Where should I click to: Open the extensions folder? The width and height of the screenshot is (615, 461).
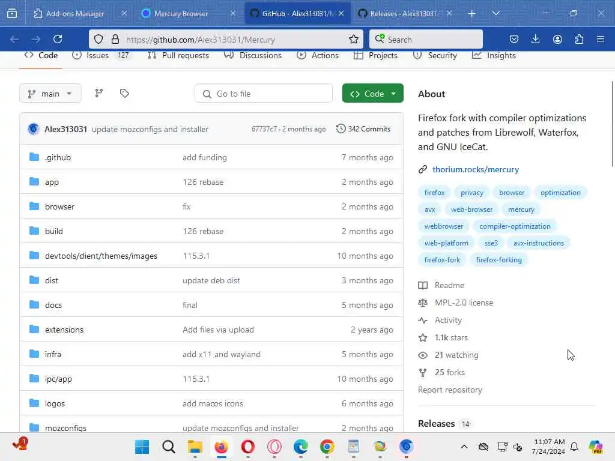(x=64, y=330)
